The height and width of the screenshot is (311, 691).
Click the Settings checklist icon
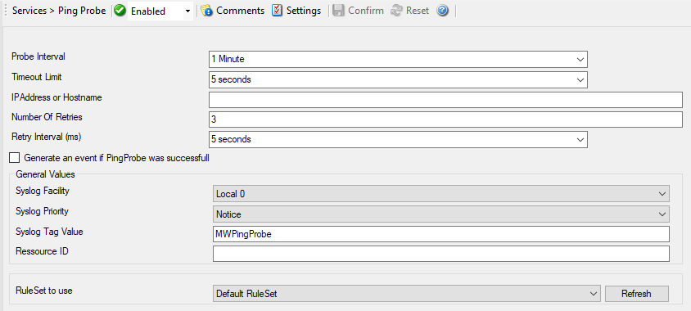(x=277, y=11)
